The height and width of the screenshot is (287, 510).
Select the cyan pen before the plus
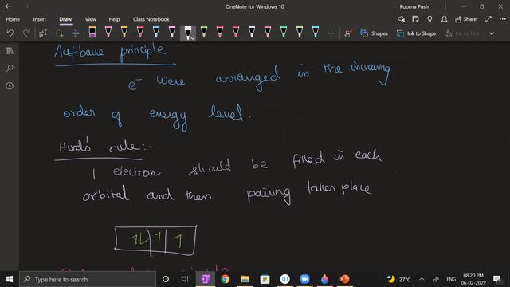[x=316, y=32]
